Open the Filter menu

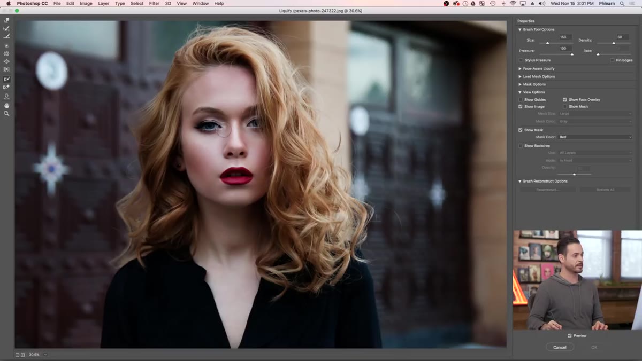pyautogui.click(x=154, y=3)
